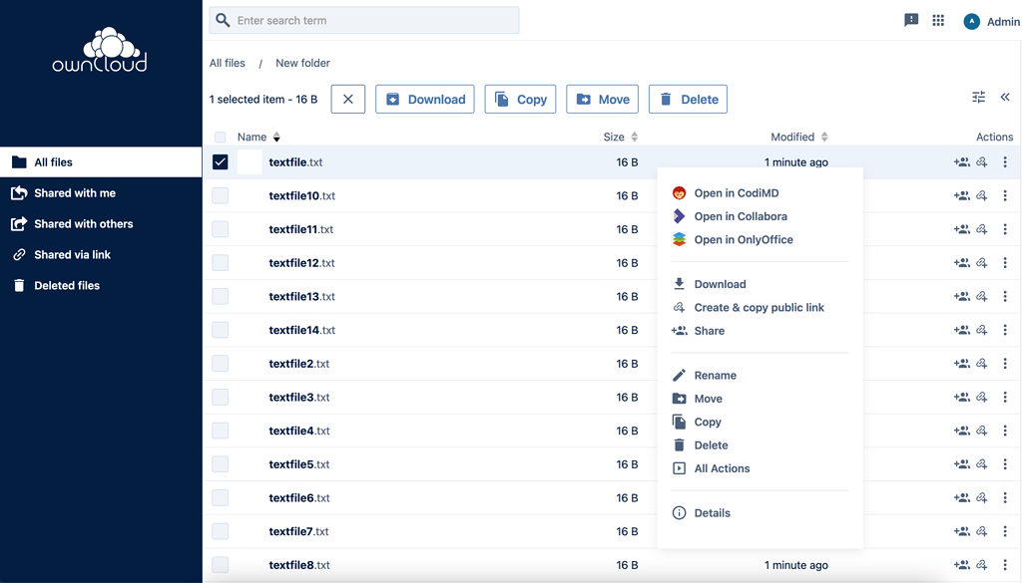Navigate to All files breadcrumb link
1022x583 pixels.
pyautogui.click(x=228, y=63)
